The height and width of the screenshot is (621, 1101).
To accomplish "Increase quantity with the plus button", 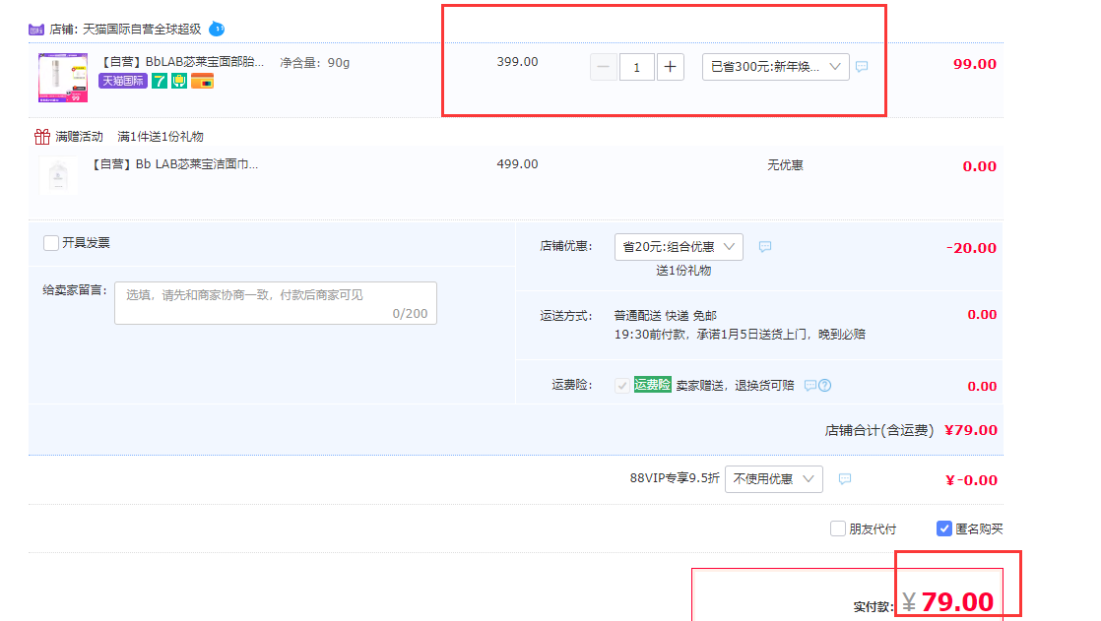I will (670, 67).
